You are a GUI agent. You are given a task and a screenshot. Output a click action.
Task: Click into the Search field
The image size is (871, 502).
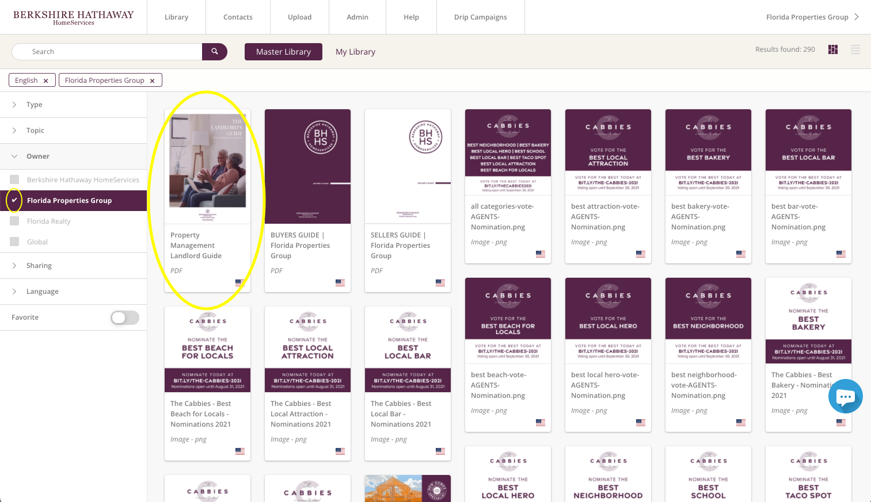pos(107,52)
